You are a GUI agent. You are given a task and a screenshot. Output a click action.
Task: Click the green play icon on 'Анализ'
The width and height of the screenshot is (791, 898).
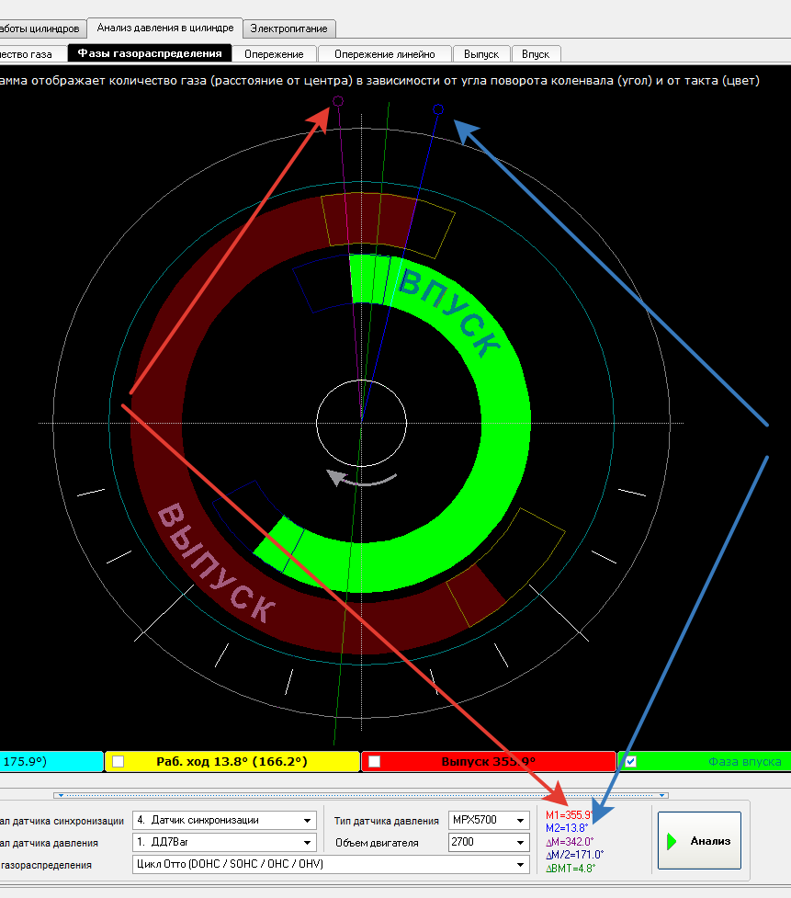coord(672,841)
